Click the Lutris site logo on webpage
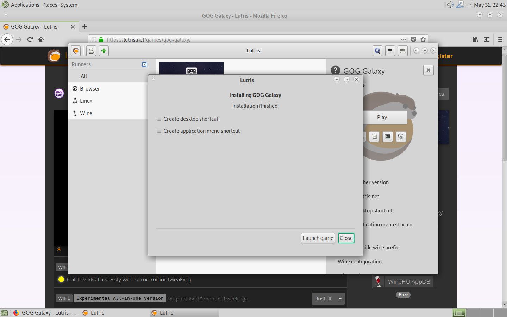This screenshot has width=507, height=317. (54, 56)
